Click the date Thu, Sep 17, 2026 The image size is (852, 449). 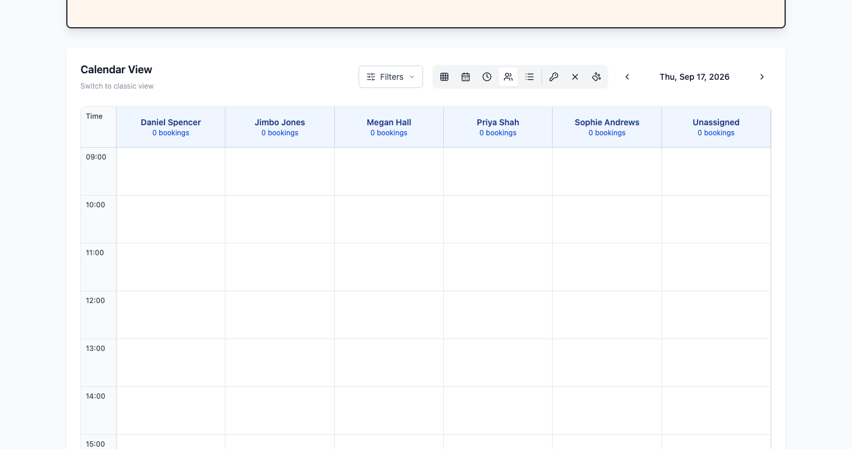(695, 77)
